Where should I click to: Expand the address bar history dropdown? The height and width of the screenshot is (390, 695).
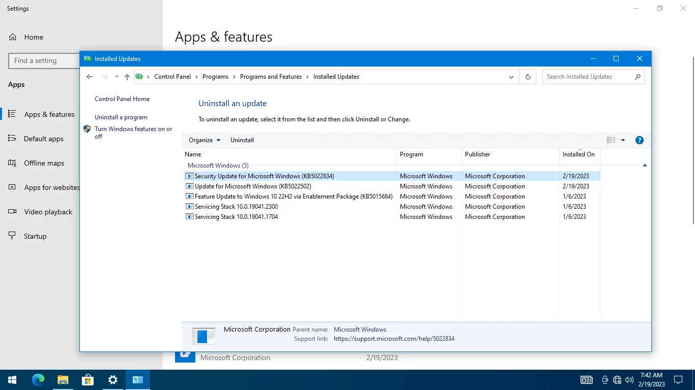[x=511, y=77]
